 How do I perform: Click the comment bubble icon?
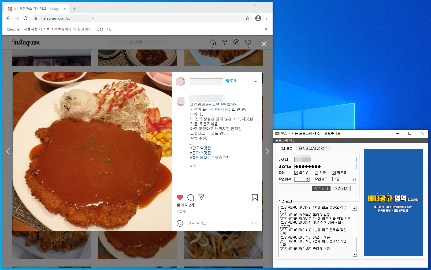(191, 197)
